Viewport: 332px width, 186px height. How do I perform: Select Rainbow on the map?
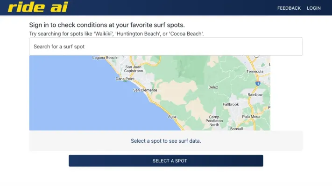(x=255, y=94)
